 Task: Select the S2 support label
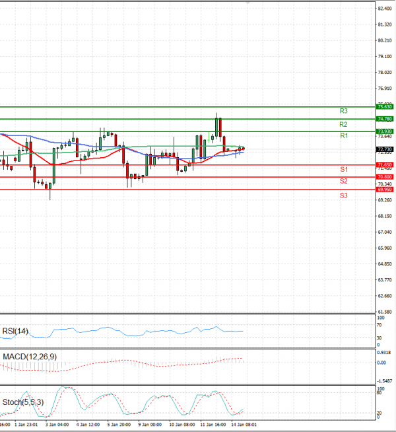(343, 181)
